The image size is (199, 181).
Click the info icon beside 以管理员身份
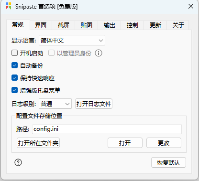[99, 53]
